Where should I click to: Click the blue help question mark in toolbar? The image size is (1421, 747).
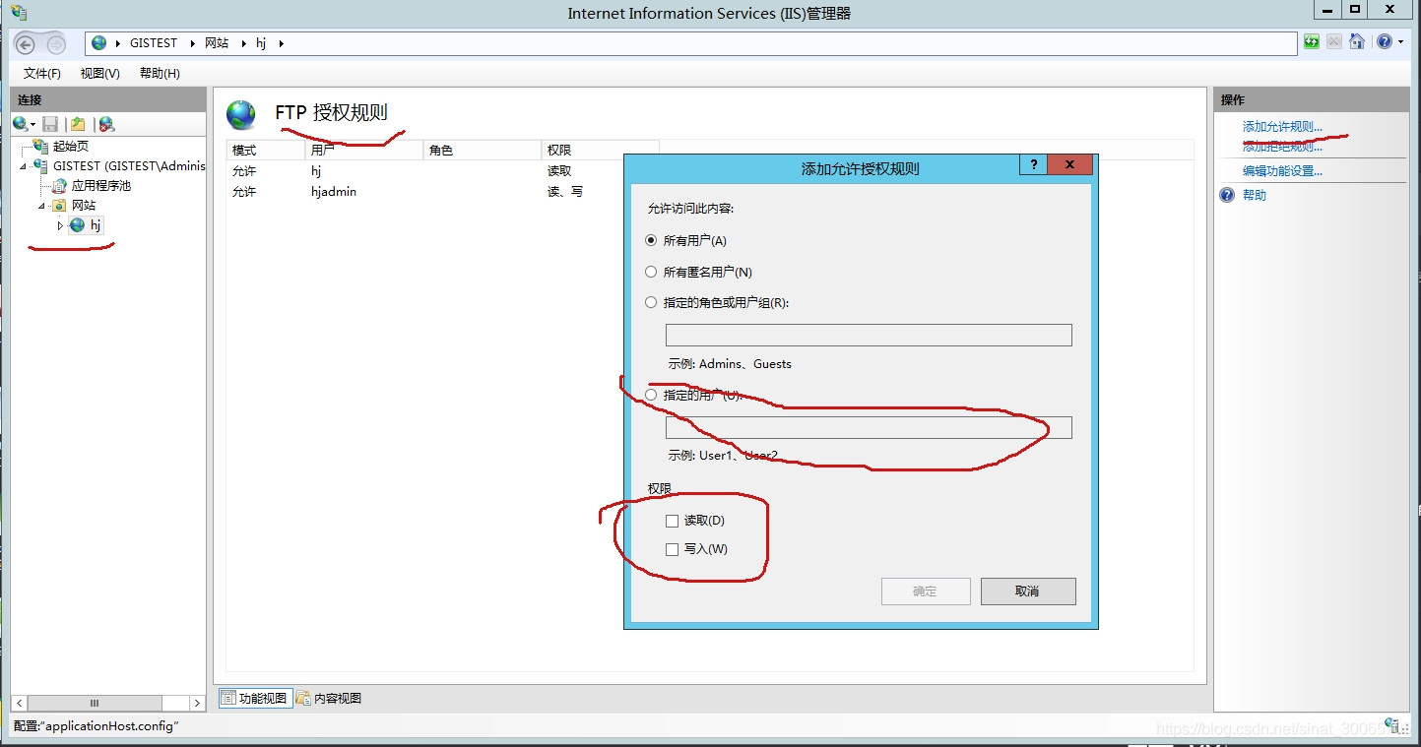click(1385, 41)
